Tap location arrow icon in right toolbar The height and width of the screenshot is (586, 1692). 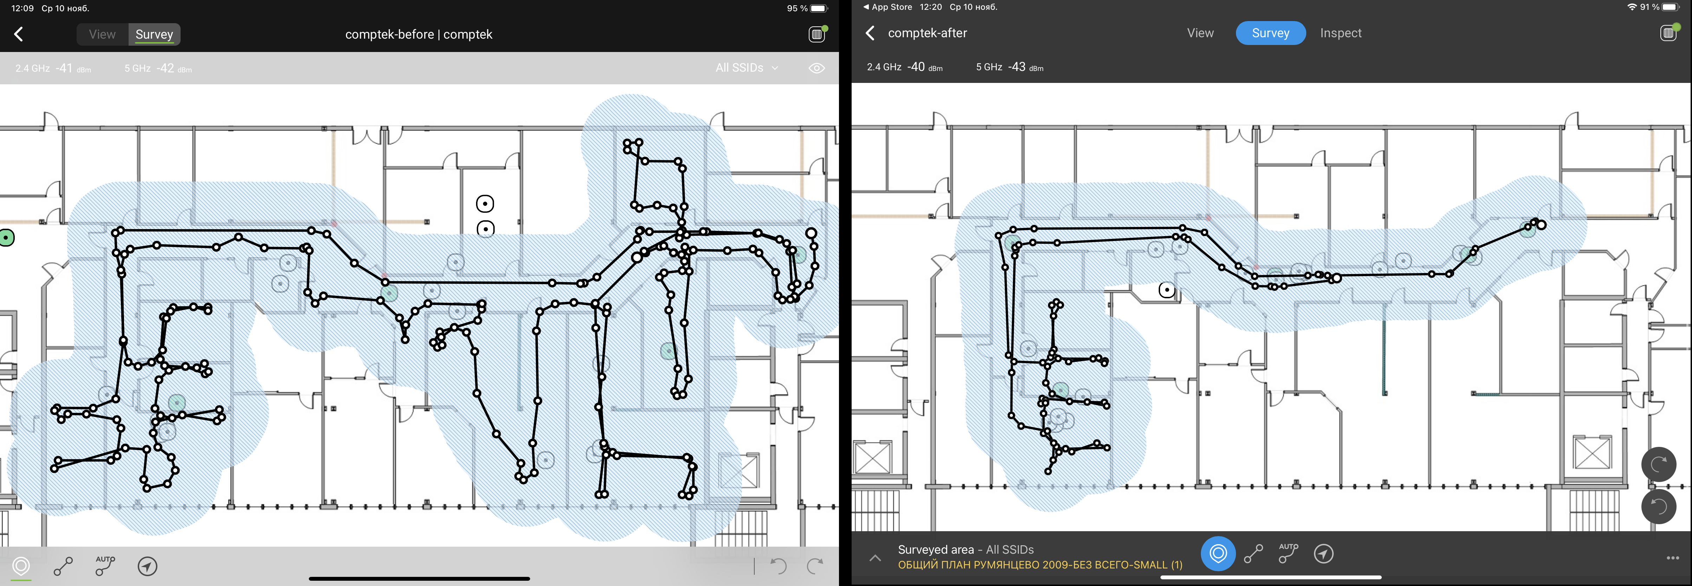1323,553
